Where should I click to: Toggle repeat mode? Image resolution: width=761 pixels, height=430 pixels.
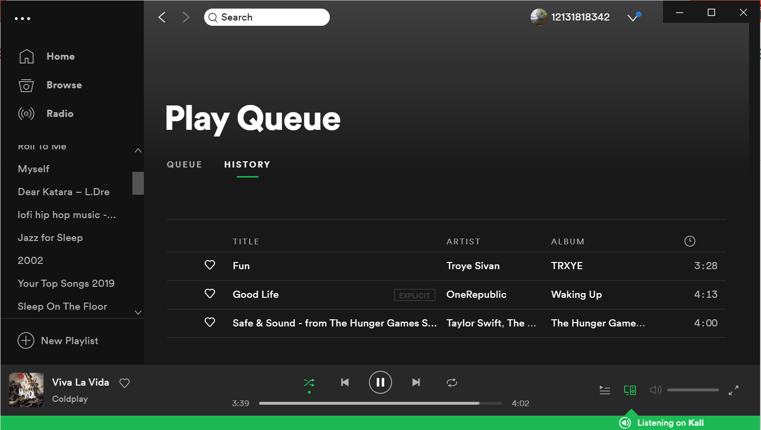click(452, 383)
